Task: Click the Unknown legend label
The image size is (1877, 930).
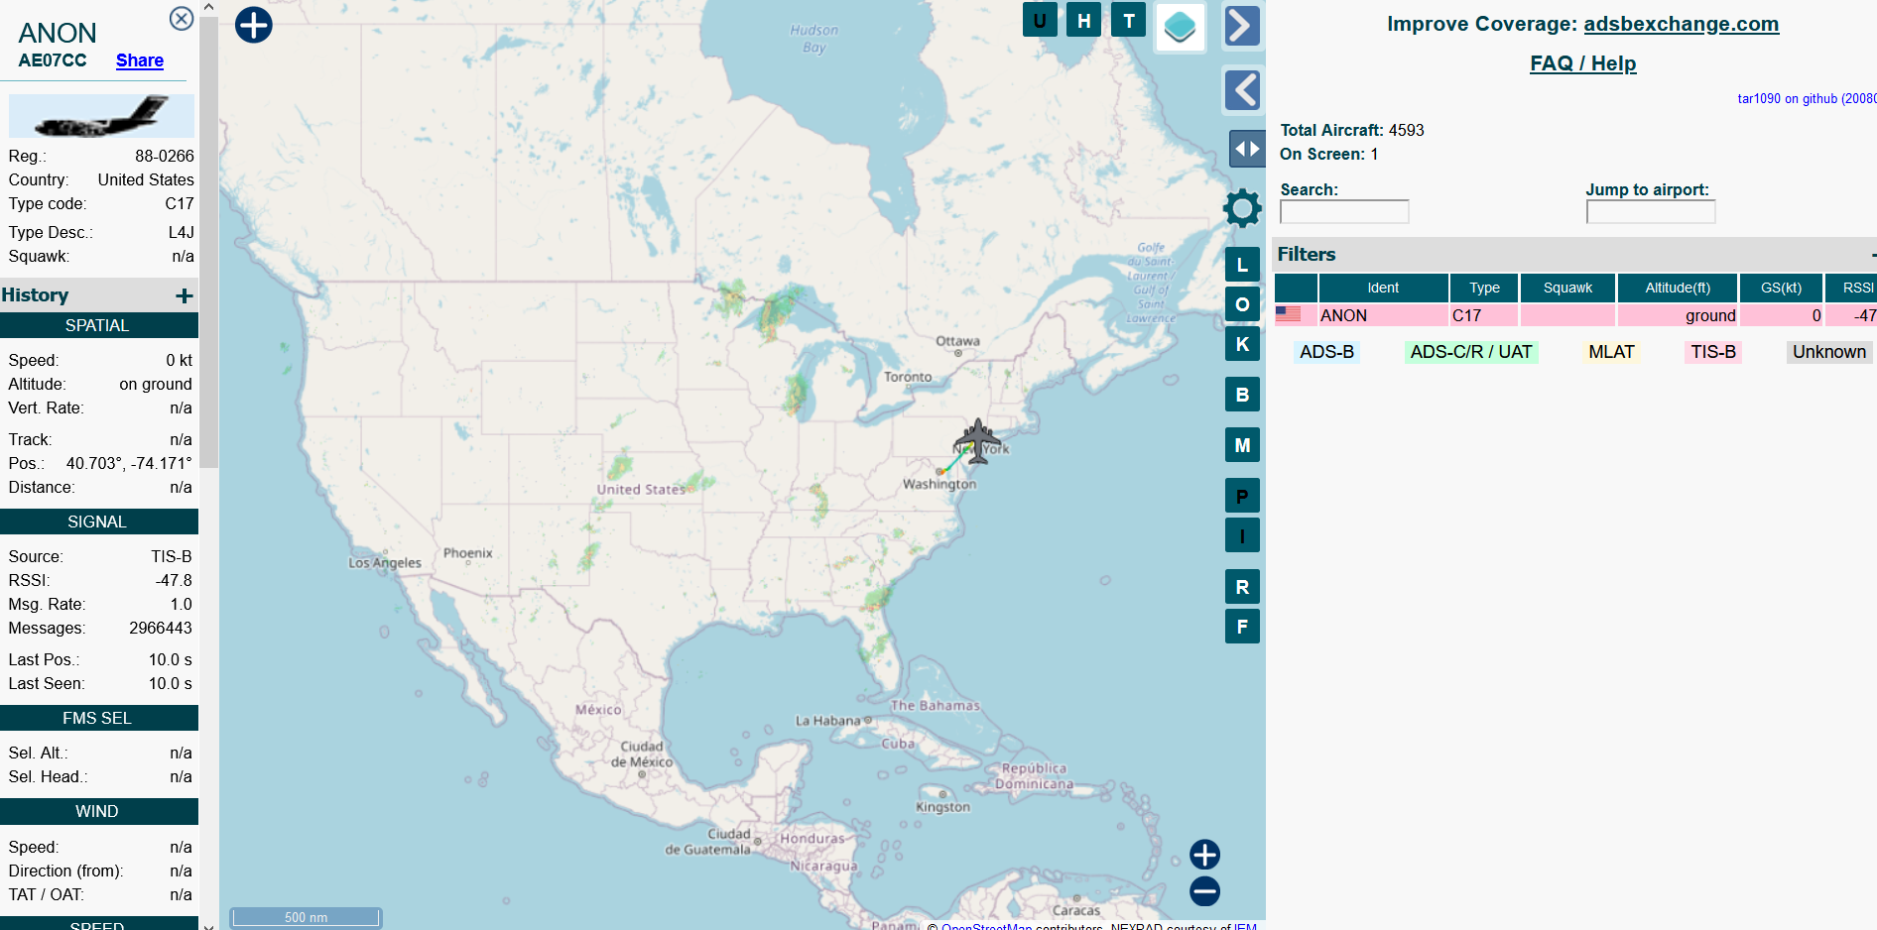Action: pos(1828,352)
